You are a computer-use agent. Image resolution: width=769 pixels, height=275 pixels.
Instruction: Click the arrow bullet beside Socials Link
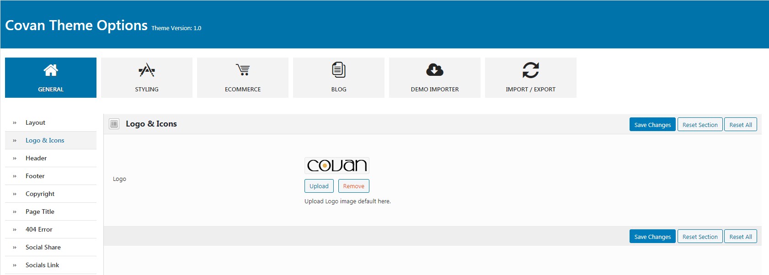pos(15,265)
